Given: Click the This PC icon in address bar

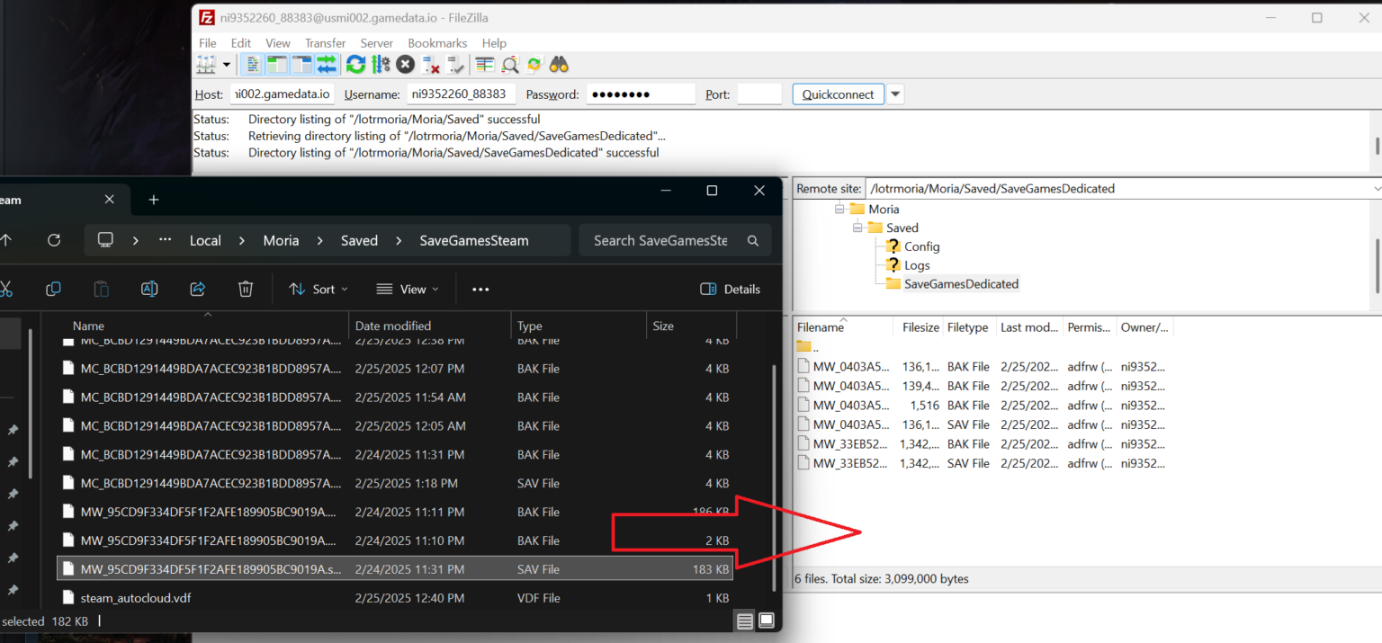Looking at the screenshot, I should coord(105,240).
